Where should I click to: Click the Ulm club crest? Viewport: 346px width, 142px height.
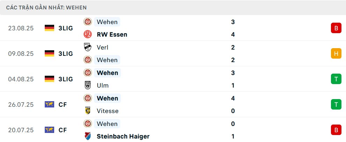87,85
